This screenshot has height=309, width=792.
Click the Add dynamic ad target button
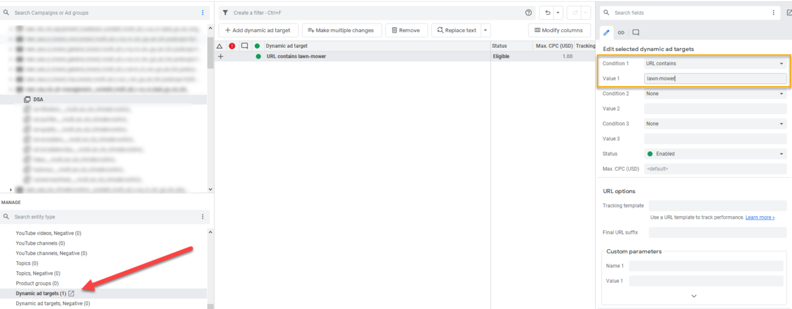pos(258,30)
